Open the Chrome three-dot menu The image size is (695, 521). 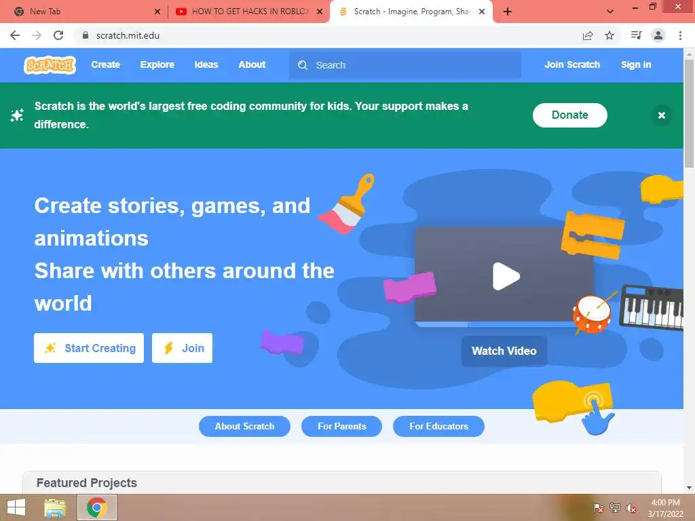click(x=680, y=35)
